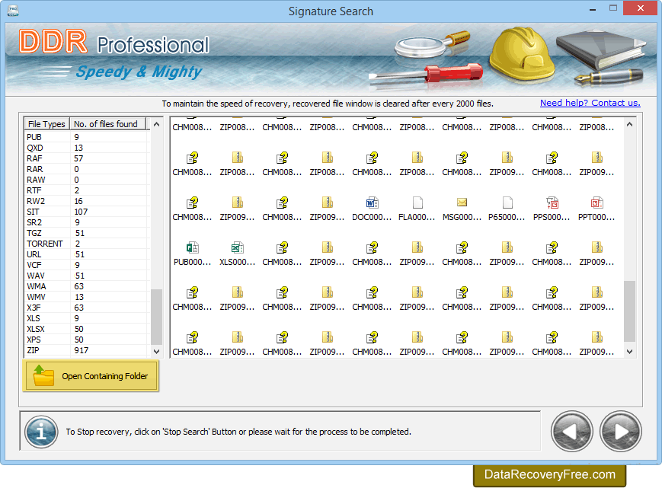
Task: Click the recovered files scroll-up arrow
Action: (x=629, y=124)
